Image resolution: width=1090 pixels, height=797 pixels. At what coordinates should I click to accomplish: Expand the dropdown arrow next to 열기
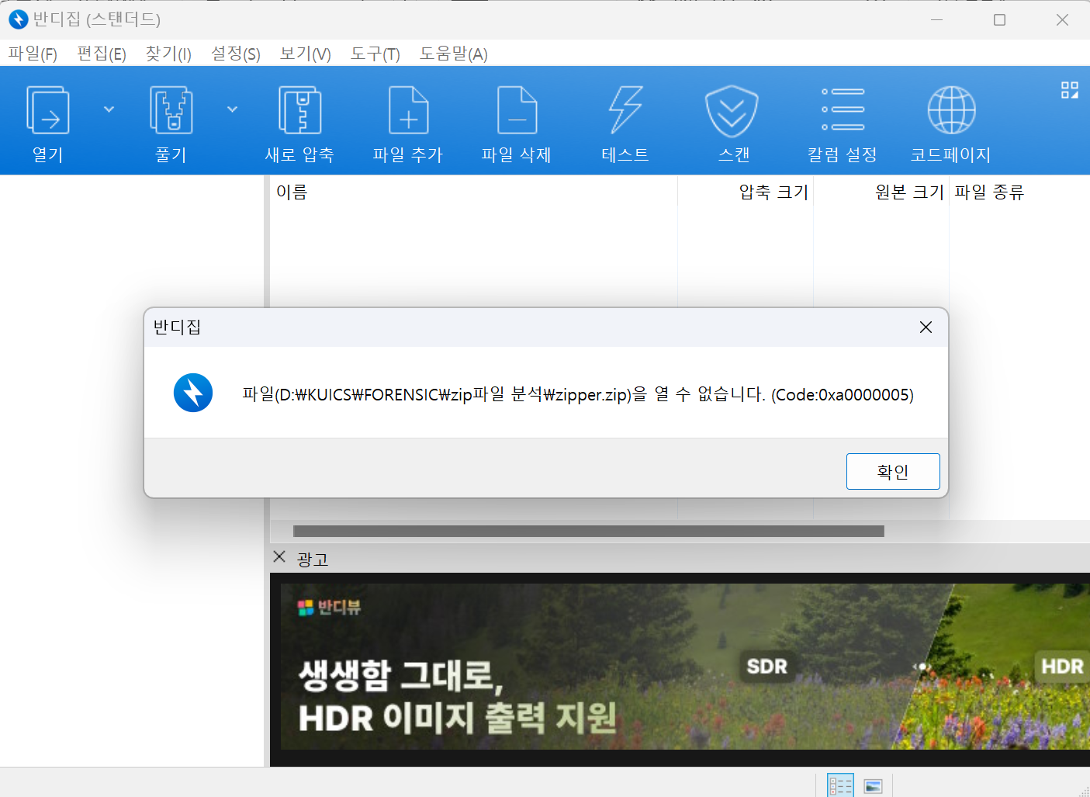tap(109, 109)
